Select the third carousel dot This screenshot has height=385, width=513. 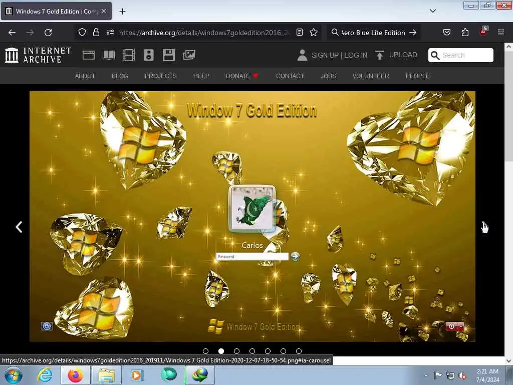pos(236,351)
